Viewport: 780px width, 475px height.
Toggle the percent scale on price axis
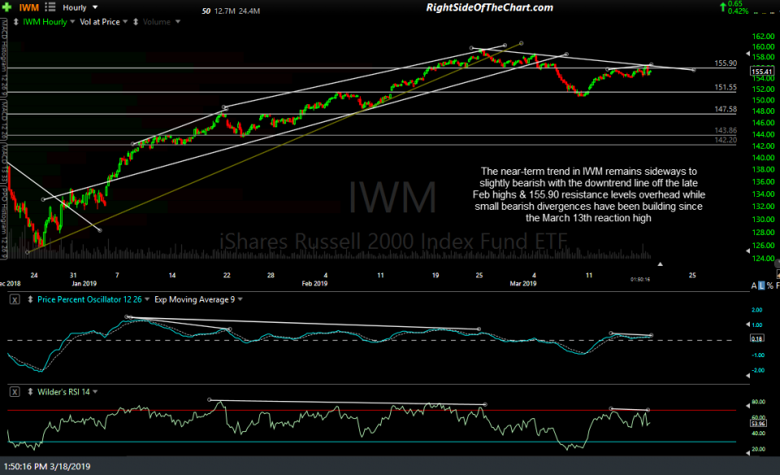point(769,285)
